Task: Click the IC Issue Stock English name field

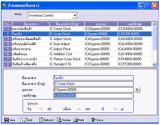Action: click(94, 84)
